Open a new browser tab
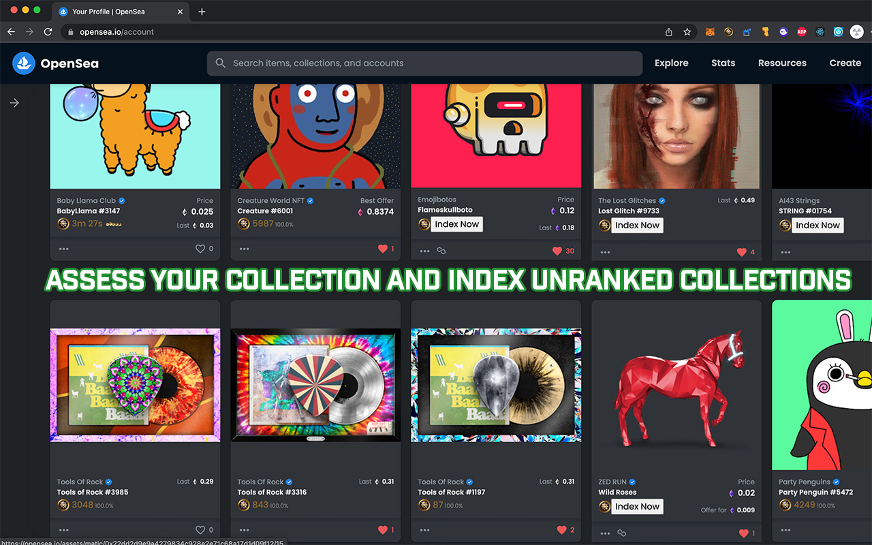Image resolution: width=872 pixels, height=545 pixels. 202,12
